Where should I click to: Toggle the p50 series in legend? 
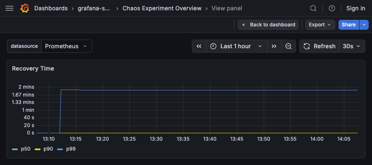pos(26,148)
